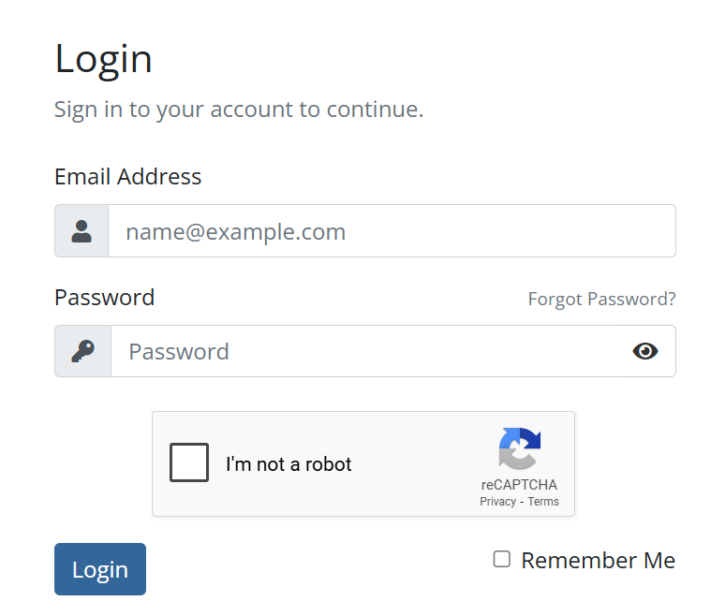Show the password using the eye icon
The height and width of the screenshot is (616, 710).
[645, 351]
